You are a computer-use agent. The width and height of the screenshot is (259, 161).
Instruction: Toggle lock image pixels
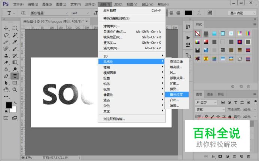click(213, 117)
